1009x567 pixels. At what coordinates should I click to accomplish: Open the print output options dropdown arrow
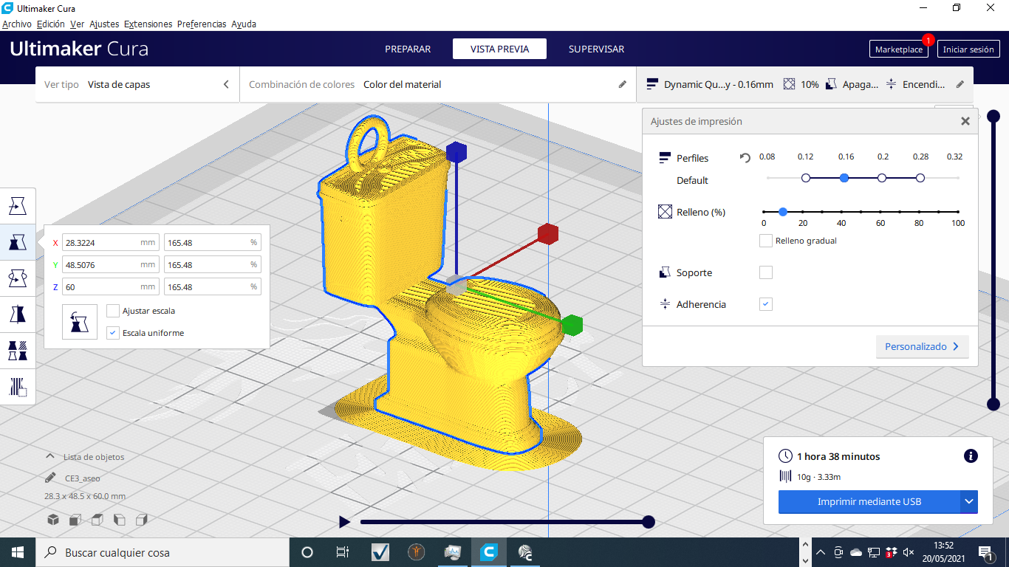click(x=969, y=502)
